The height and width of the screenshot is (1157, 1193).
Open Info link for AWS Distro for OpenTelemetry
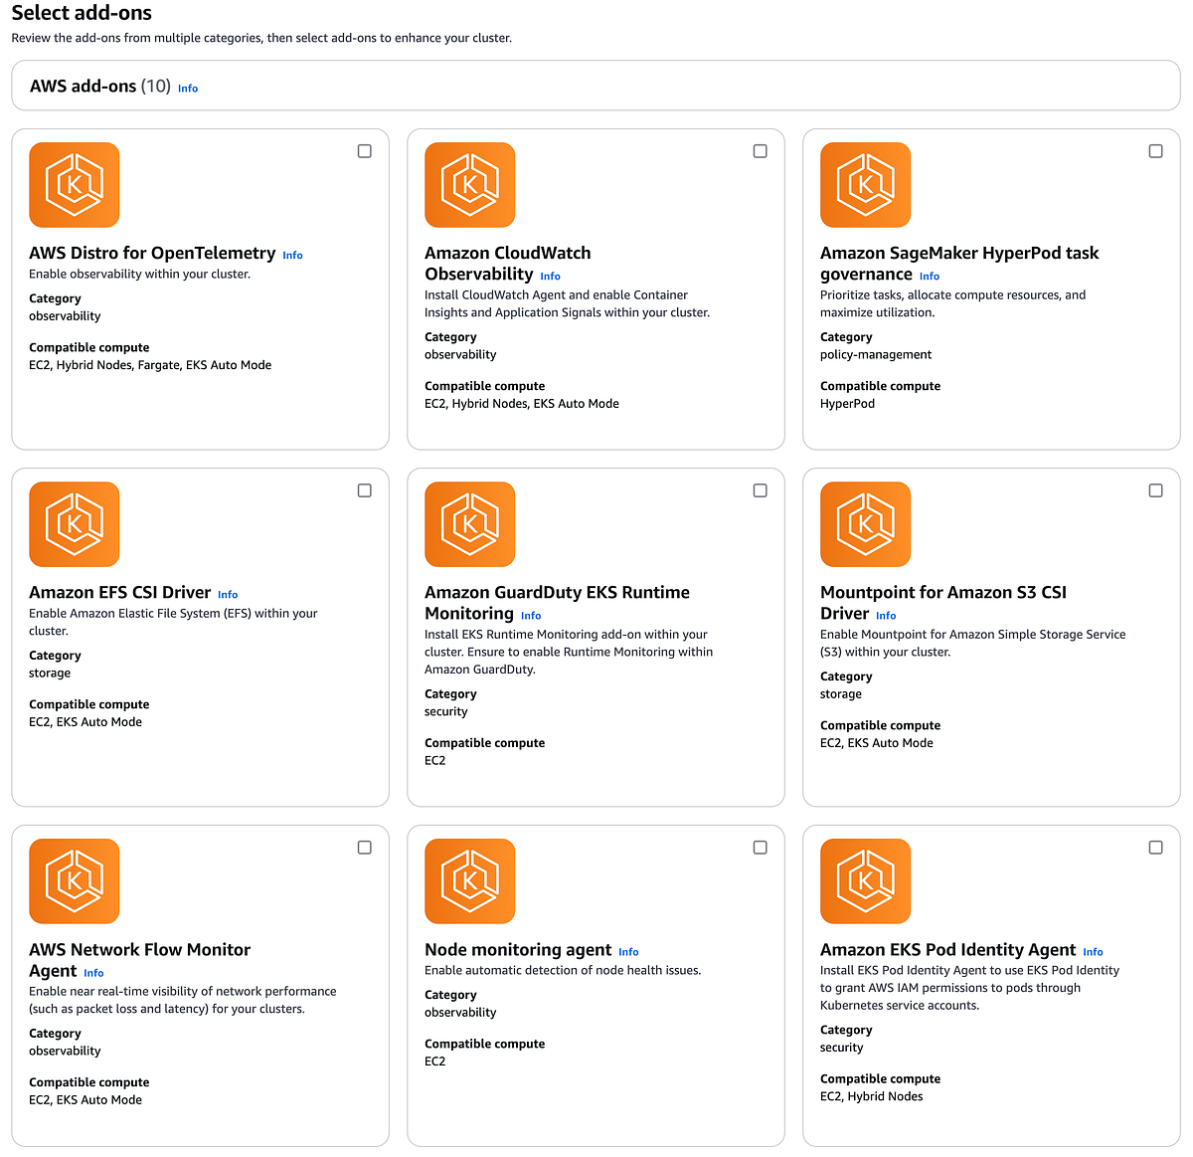point(292,256)
